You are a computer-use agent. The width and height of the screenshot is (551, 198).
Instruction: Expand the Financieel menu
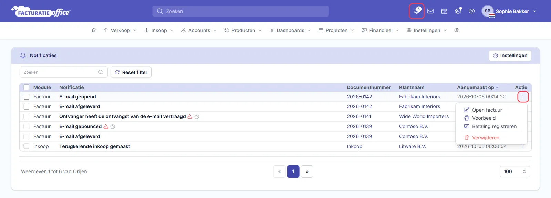coord(381,30)
